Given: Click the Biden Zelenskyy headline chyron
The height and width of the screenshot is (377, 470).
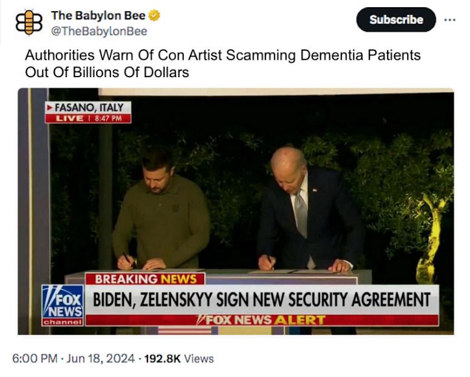Looking at the screenshot, I should (x=262, y=299).
